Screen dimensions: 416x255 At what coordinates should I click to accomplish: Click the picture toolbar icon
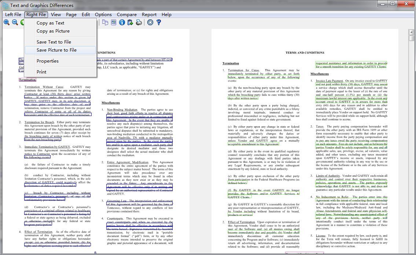click(114, 23)
